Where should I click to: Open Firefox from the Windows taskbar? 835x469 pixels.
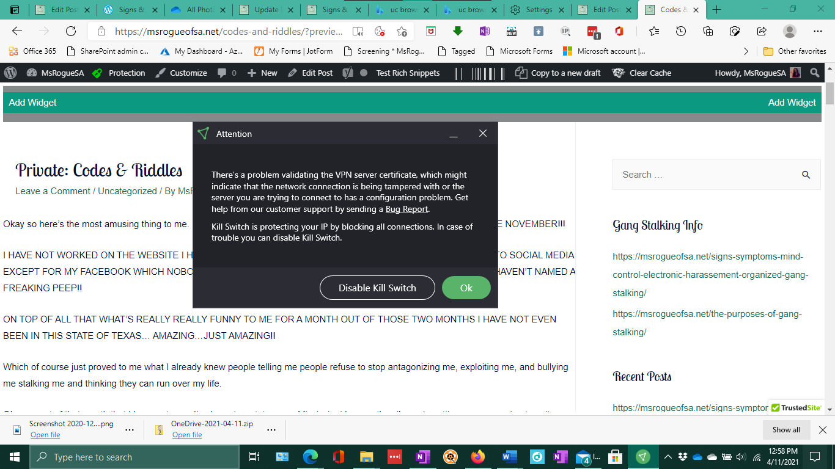point(477,457)
